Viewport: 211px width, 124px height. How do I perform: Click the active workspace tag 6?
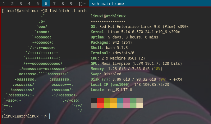coord(46,4)
